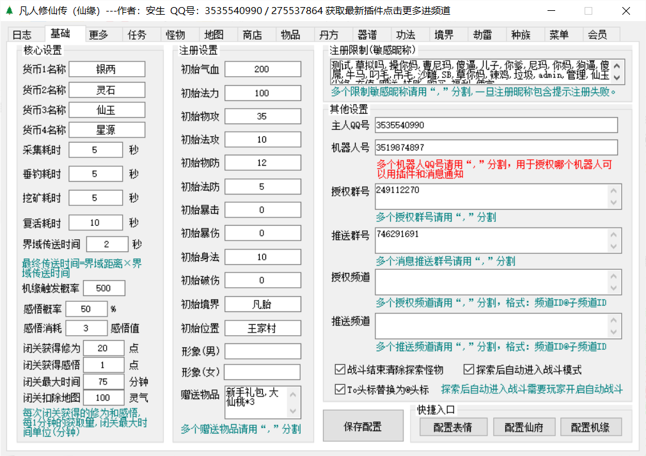Switch to the 日志 tab
The image size is (646, 456).
(22, 35)
